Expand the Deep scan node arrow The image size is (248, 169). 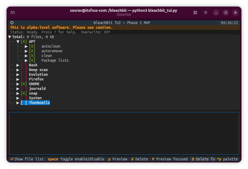[x=18, y=70]
